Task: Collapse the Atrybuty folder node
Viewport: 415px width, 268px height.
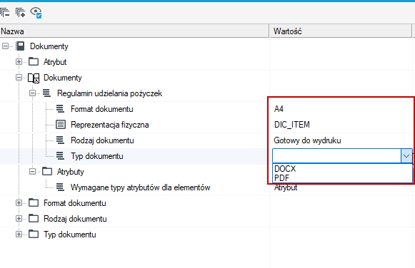Action: coord(32,172)
